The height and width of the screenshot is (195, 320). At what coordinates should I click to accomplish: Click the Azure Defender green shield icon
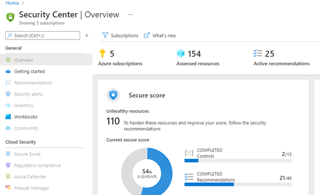click(8, 176)
